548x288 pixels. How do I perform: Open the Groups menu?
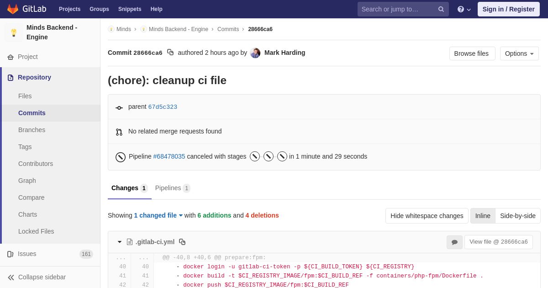click(99, 9)
